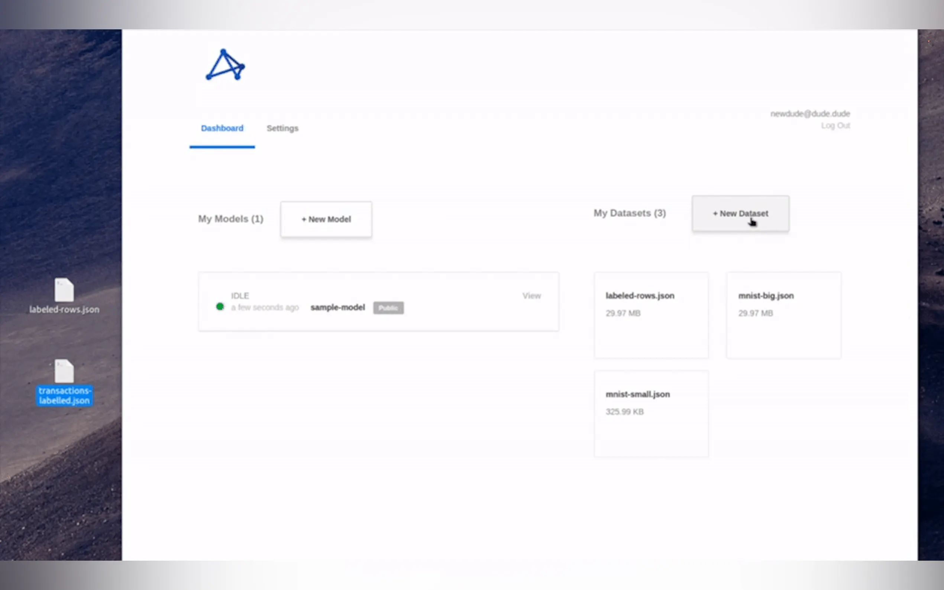Open the Settings tab
Viewport: 944px width, 590px height.
(282, 129)
